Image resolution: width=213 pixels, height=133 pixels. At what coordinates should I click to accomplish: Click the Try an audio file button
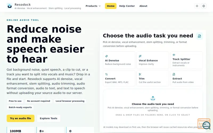pos(21,118)
